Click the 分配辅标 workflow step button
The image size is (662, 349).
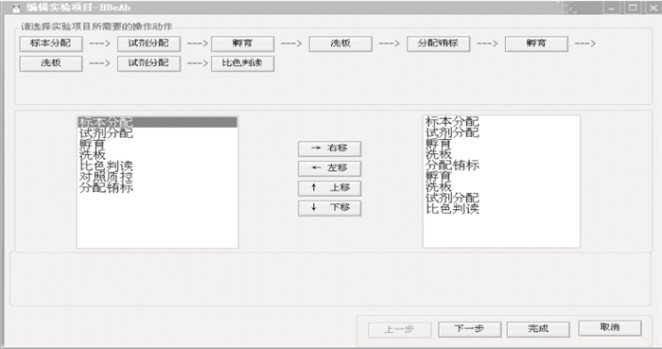point(438,44)
